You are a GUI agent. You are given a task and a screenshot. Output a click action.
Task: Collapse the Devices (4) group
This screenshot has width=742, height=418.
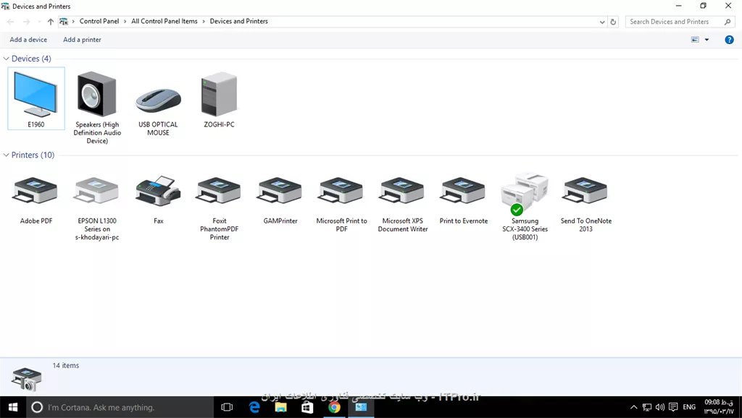6,59
